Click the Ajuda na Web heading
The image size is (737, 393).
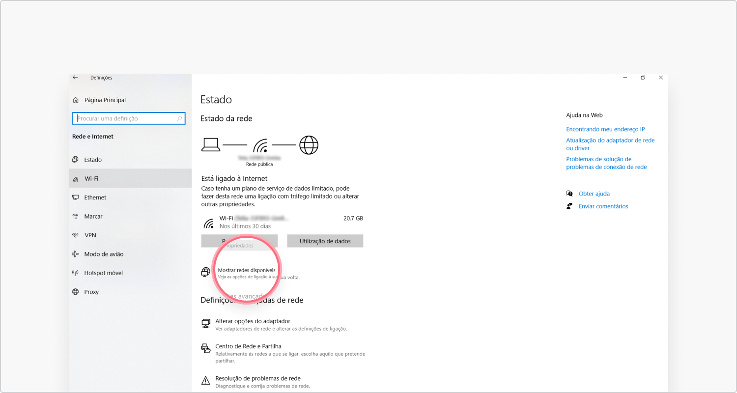pyautogui.click(x=584, y=115)
